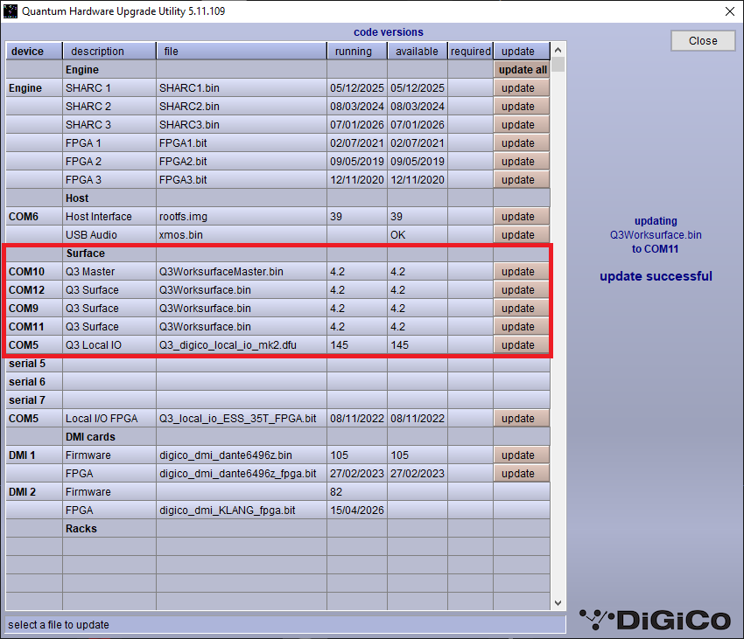Image resolution: width=744 pixels, height=639 pixels.
Task: Update Q3 Surface on COM9
Action: click(x=522, y=309)
